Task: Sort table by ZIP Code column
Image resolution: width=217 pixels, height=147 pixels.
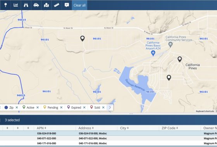Action: coord(170,128)
